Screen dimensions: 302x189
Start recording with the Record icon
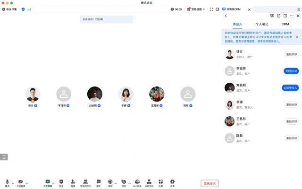pos(110,182)
